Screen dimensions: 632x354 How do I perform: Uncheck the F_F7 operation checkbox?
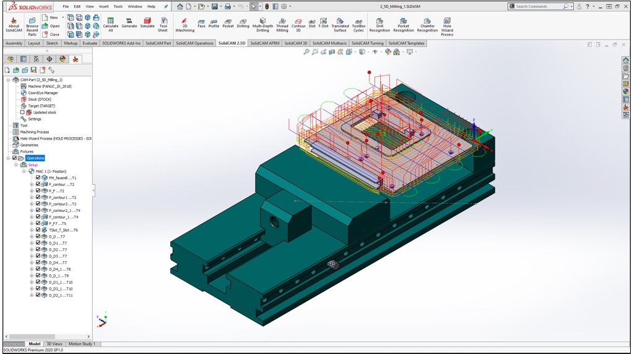pos(38,223)
